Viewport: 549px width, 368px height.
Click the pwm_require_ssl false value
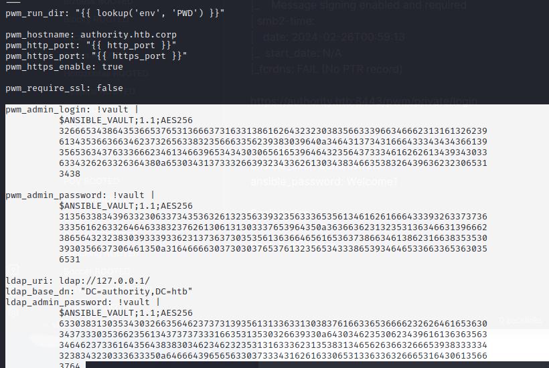click(x=110, y=88)
